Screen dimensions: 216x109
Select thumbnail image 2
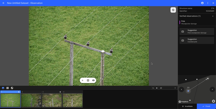tap(31, 99)
